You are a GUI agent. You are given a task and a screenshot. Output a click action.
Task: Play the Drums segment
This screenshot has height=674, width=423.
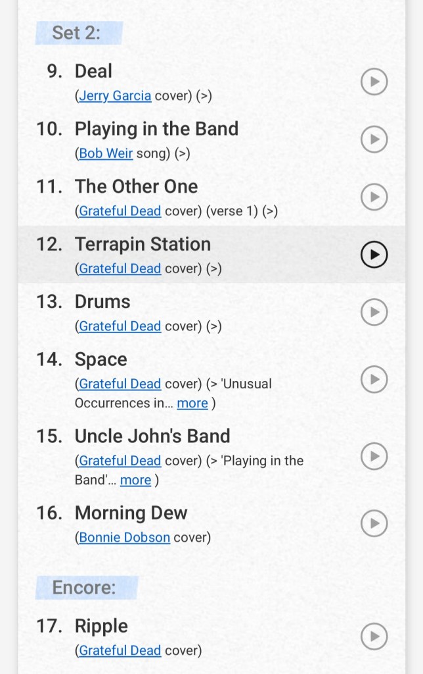pyautogui.click(x=374, y=312)
